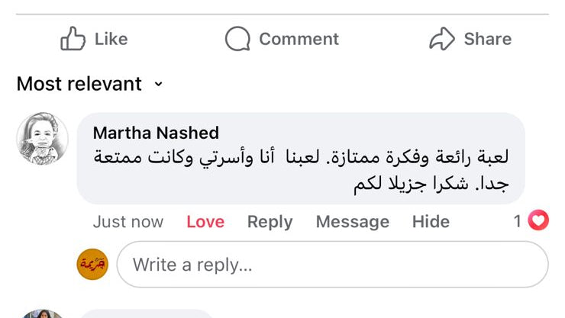Click the partially visible avatar at bottom
The height and width of the screenshot is (318, 565).
click(42, 313)
